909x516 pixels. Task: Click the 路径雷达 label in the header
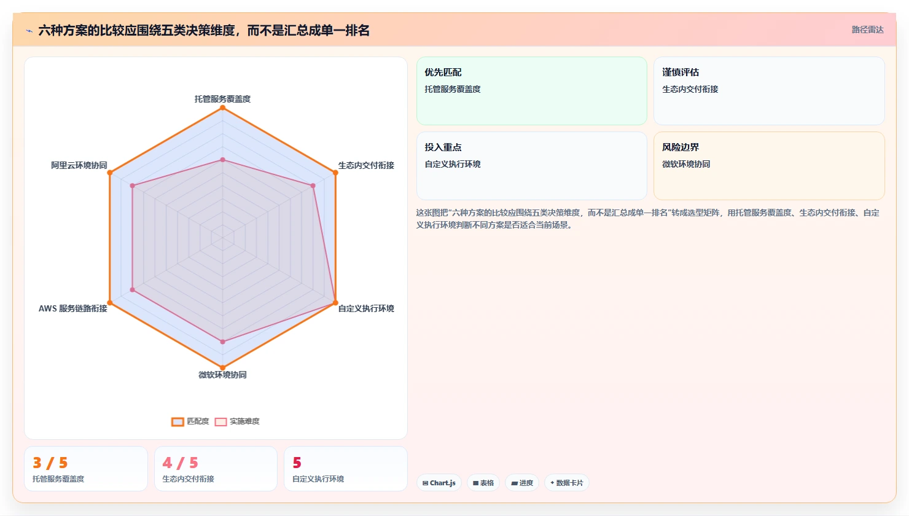(x=867, y=29)
